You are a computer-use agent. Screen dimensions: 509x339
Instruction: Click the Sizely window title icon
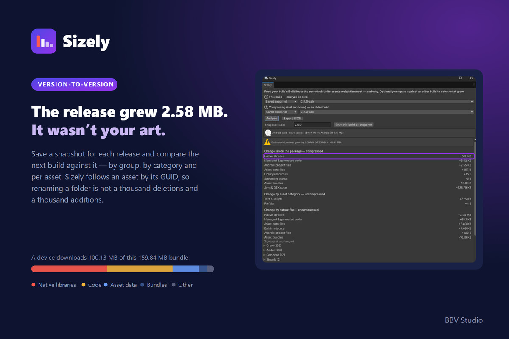point(266,78)
